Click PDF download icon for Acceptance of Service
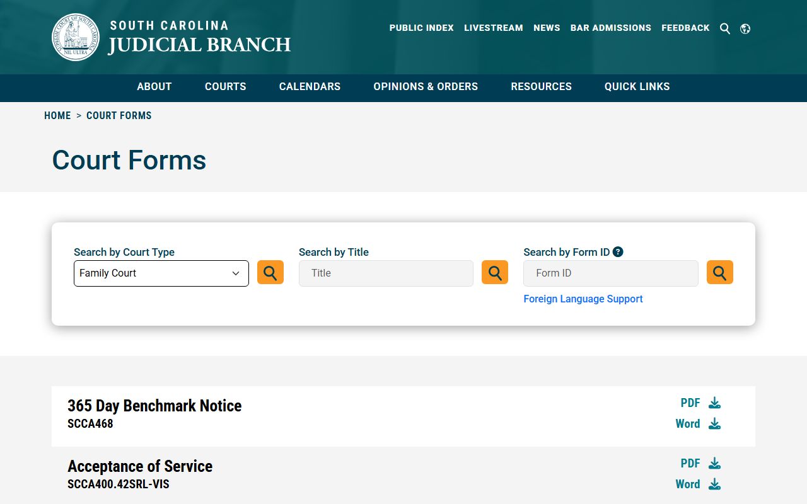The width and height of the screenshot is (807, 504). (x=714, y=463)
